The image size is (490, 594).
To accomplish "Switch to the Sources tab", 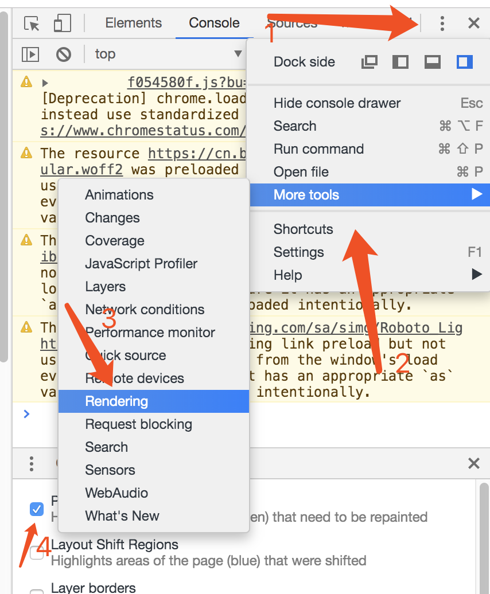I will click(x=292, y=23).
